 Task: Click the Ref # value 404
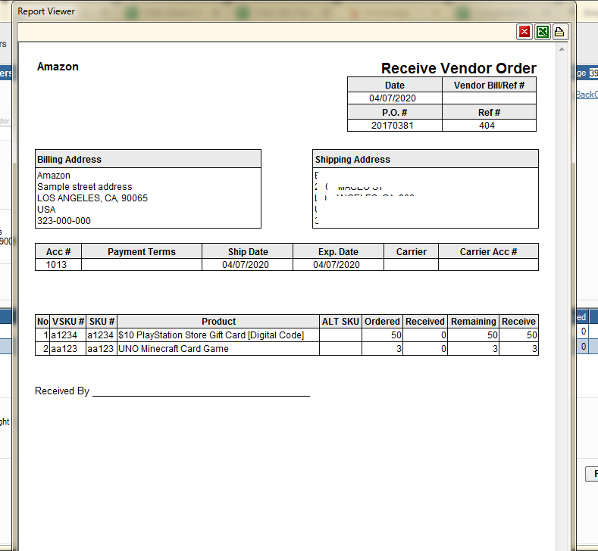point(488,126)
